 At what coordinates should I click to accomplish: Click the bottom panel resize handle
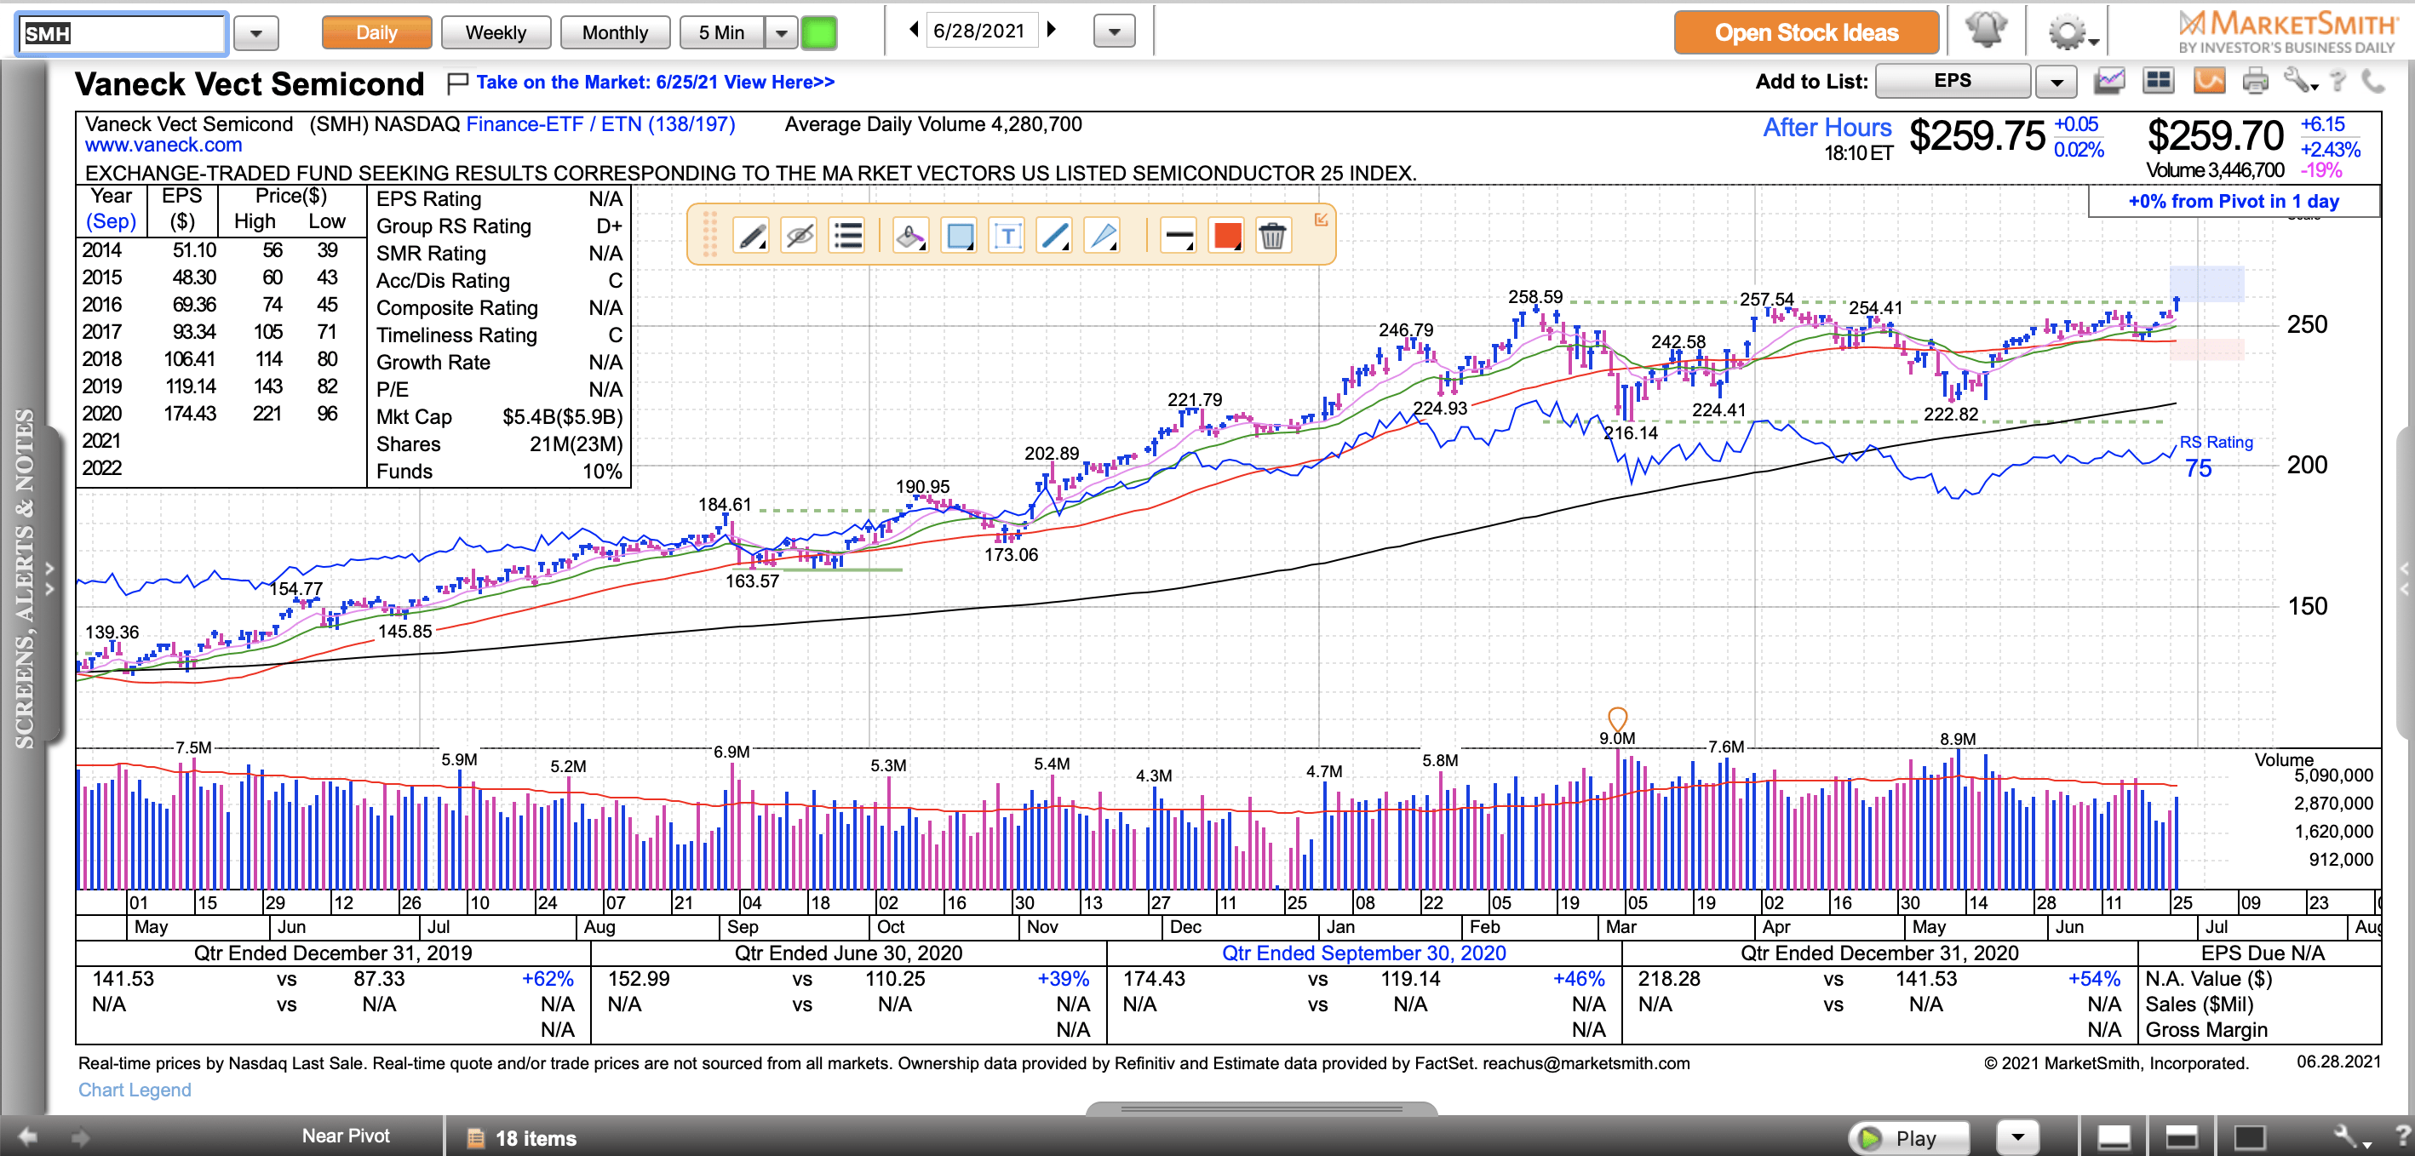(x=1261, y=1108)
